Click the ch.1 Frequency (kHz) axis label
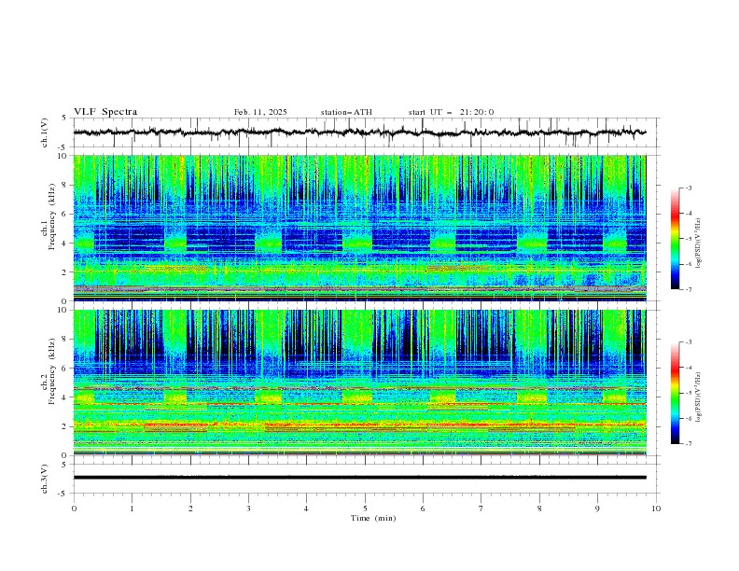 pyautogui.click(x=49, y=216)
